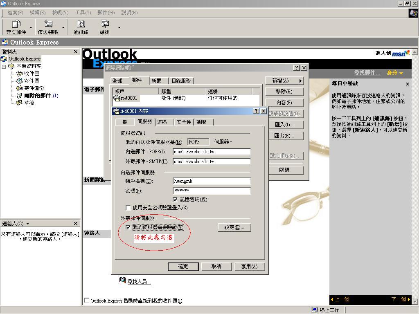Click the Settings (設定) button for outgoing server

[x=234, y=227]
